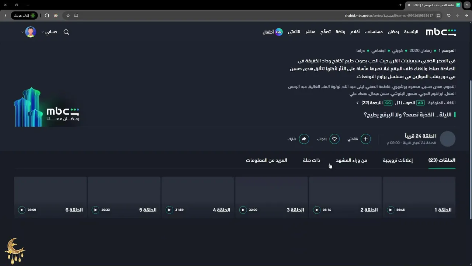Image resolution: width=472 pixels, height=266 pixels.
Task: Click the CC subtitles badge
Action: (388, 103)
